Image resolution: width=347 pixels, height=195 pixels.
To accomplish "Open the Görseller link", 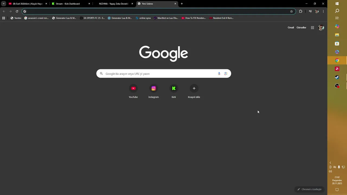I will pos(301,28).
